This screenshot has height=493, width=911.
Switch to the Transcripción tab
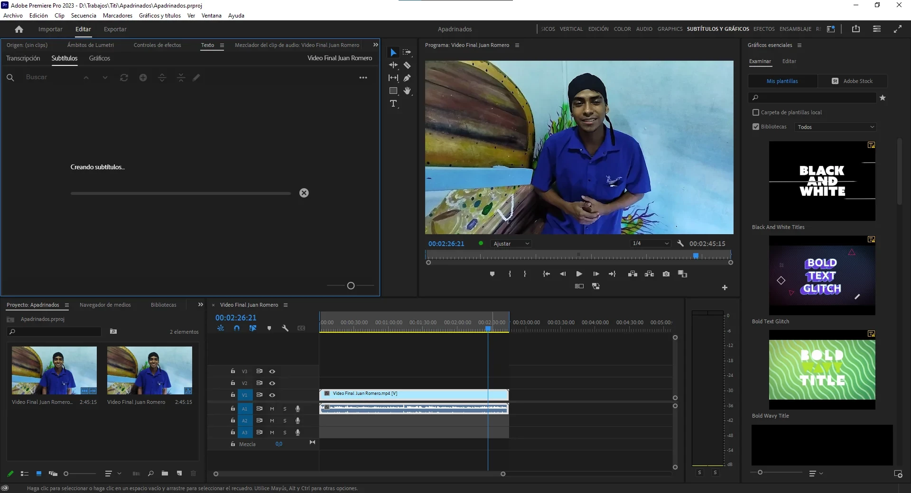click(x=23, y=58)
